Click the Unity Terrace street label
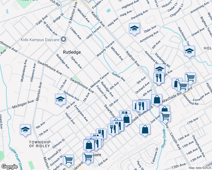Screen dimensions: 212x170 (x=94, y=32)
